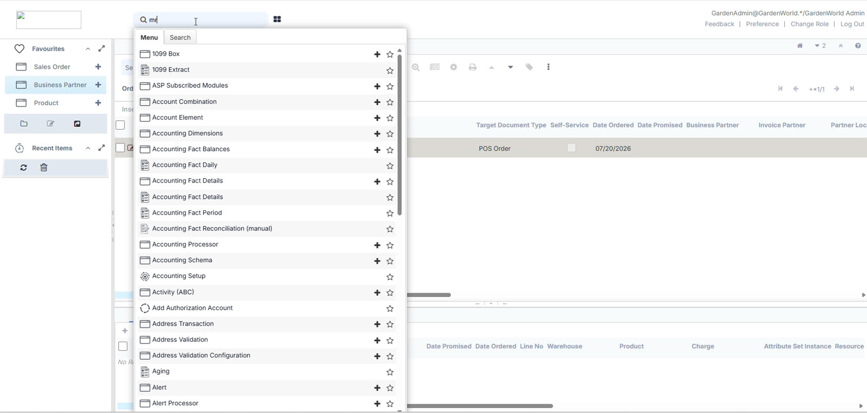
Task: Click the menu search input field
Action: click(x=202, y=20)
